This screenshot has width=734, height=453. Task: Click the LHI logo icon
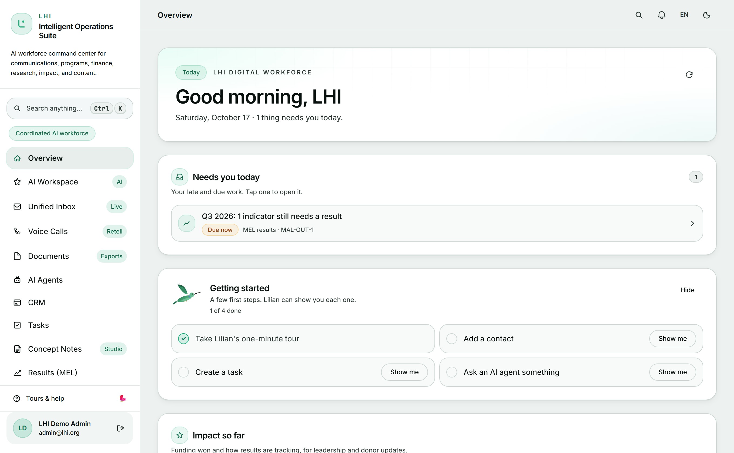pyautogui.click(x=22, y=24)
